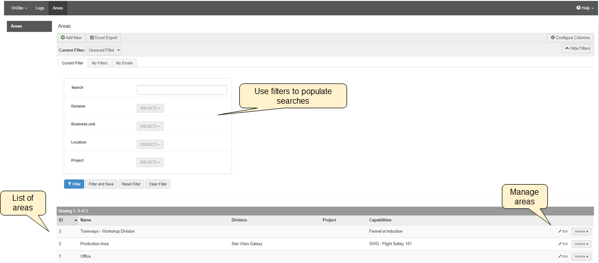
Task: Click the Add New plus button
Action: [x=71, y=38]
